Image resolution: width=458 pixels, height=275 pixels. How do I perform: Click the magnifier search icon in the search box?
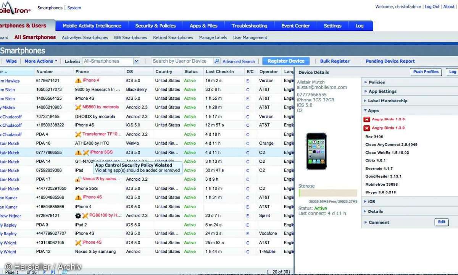pyautogui.click(x=217, y=61)
